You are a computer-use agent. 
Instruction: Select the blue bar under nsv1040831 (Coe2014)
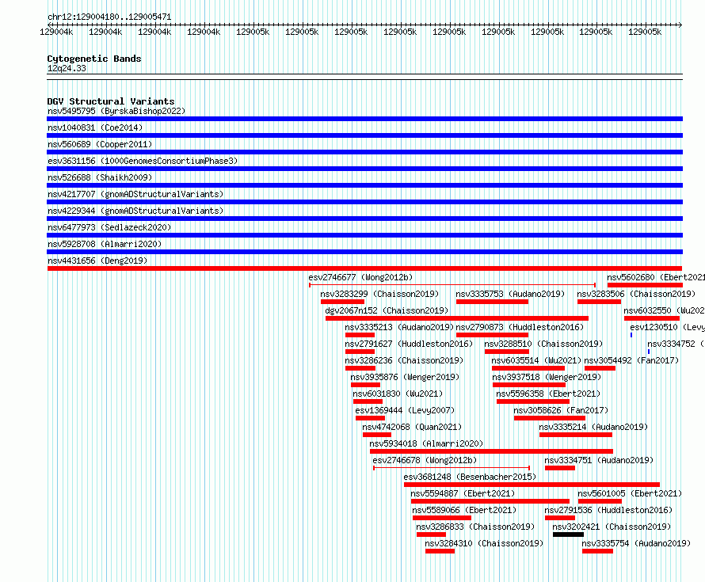[x=364, y=135]
